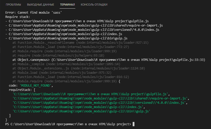Click the Module.load loader:975:32 line

tap(62, 73)
